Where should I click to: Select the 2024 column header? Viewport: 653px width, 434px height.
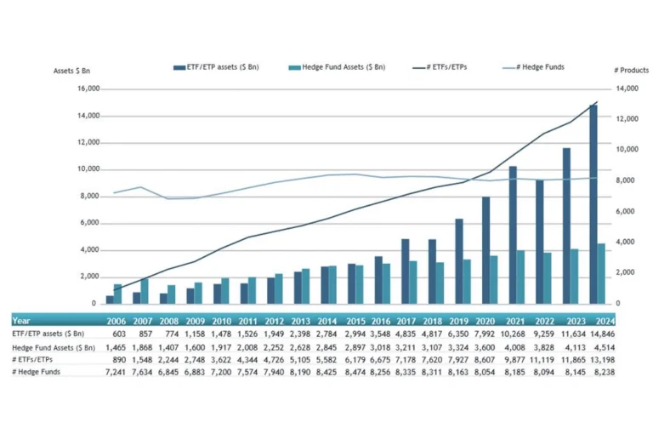point(605,321)
